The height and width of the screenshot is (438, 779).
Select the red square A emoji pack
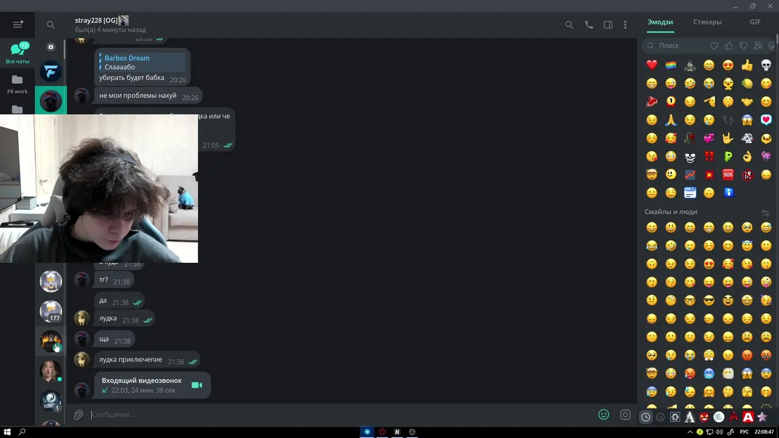[x=748, y=417]
